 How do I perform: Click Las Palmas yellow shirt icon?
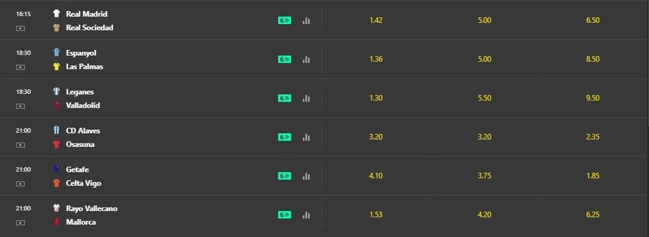56,66
